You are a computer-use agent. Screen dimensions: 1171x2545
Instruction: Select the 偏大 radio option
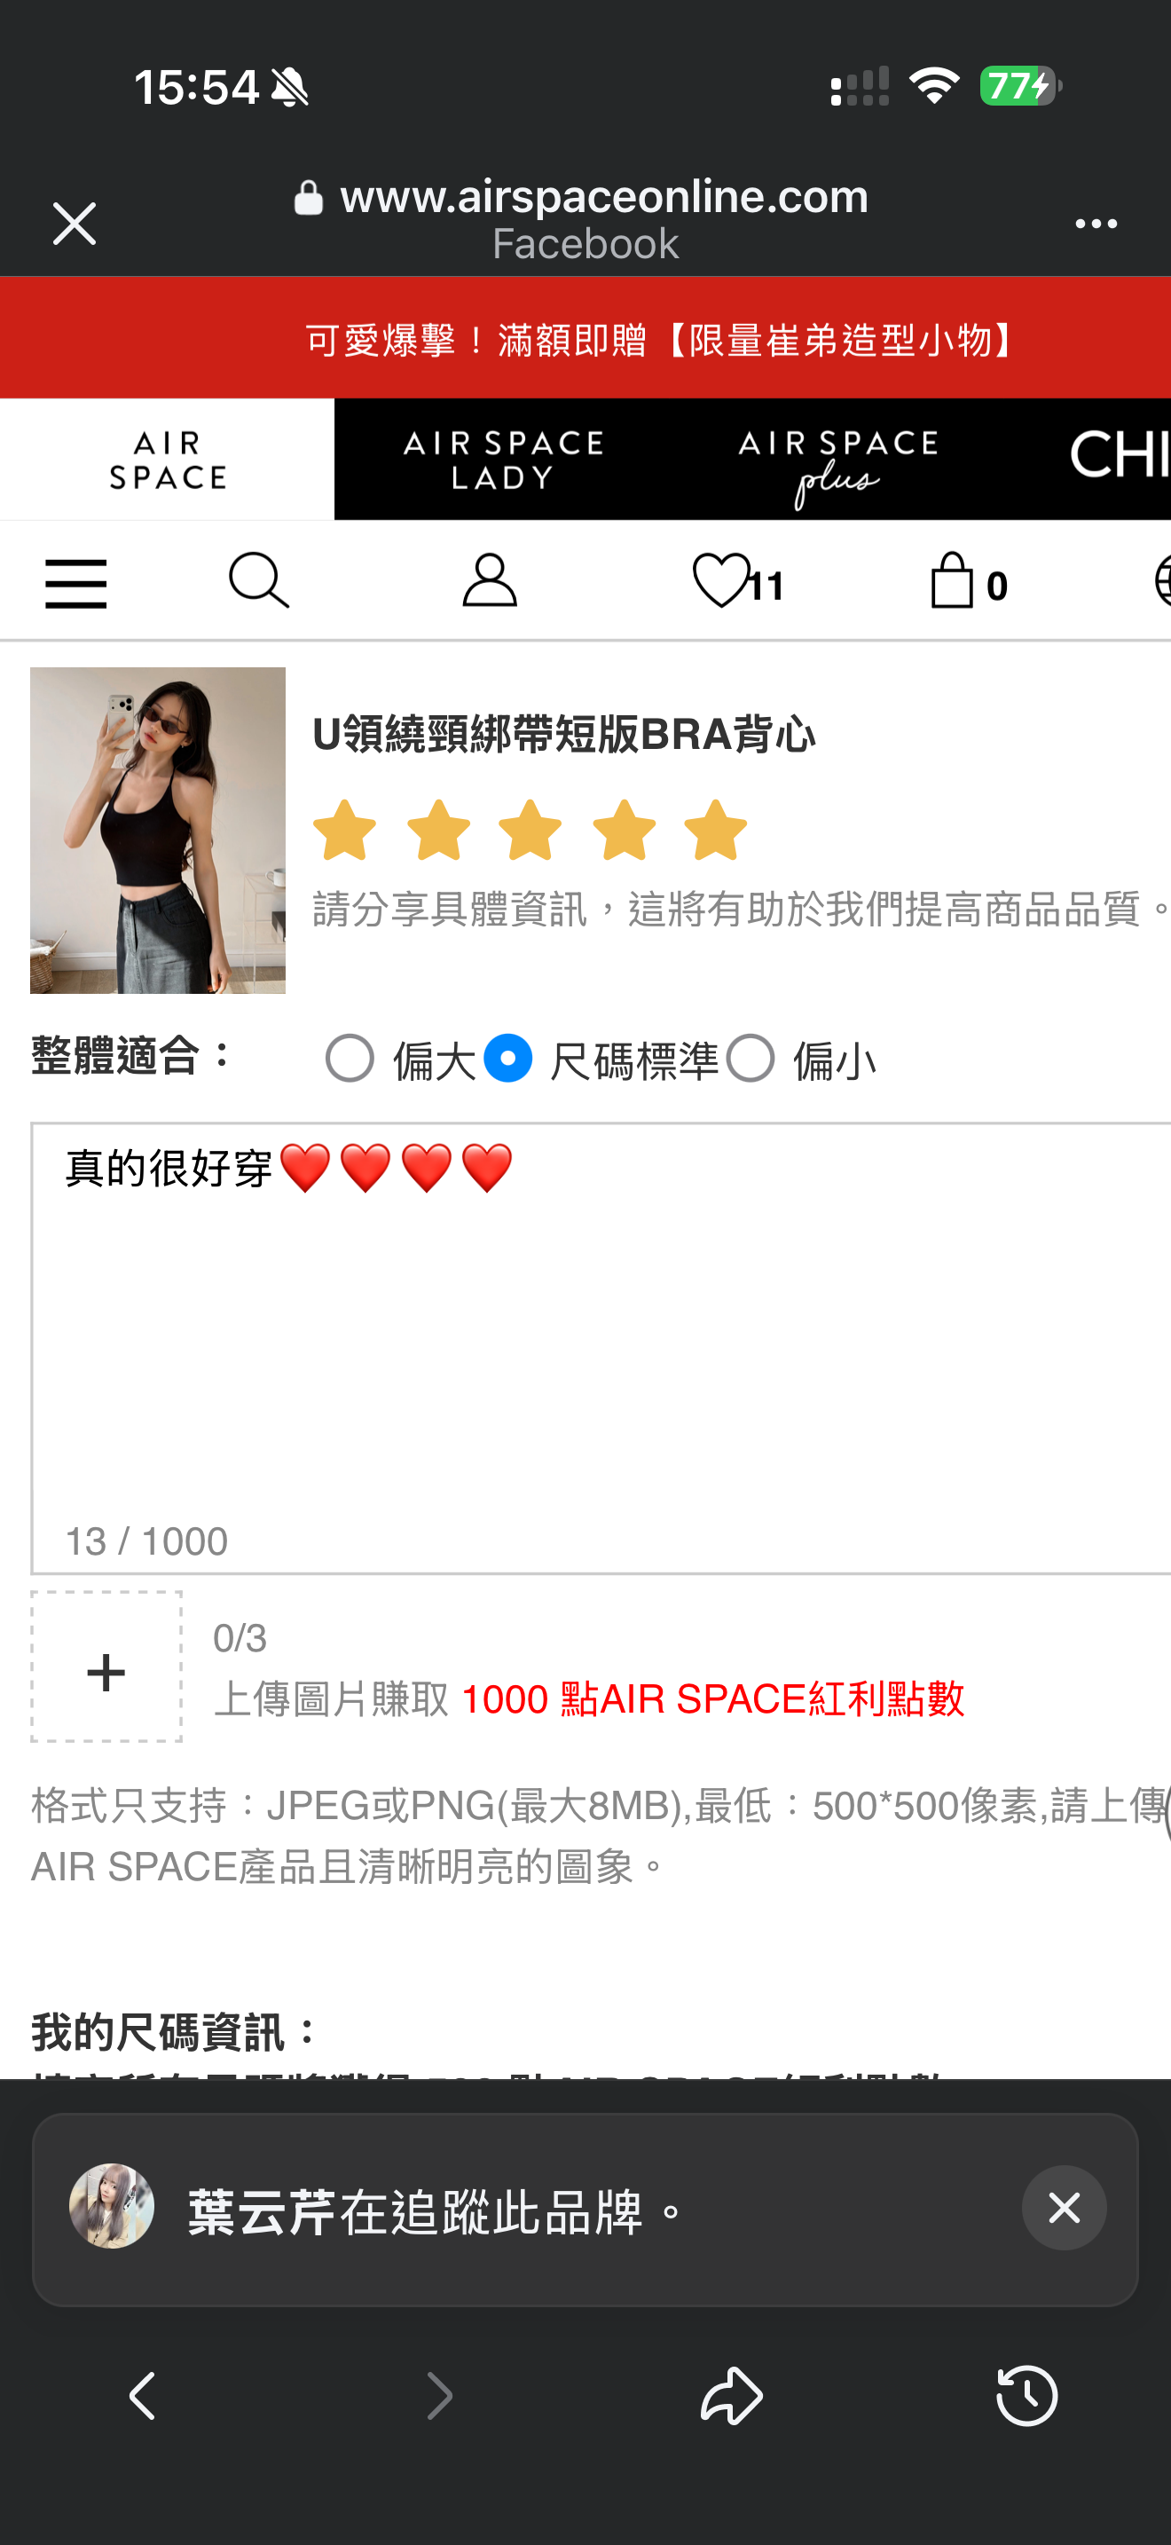[350, 1060]
